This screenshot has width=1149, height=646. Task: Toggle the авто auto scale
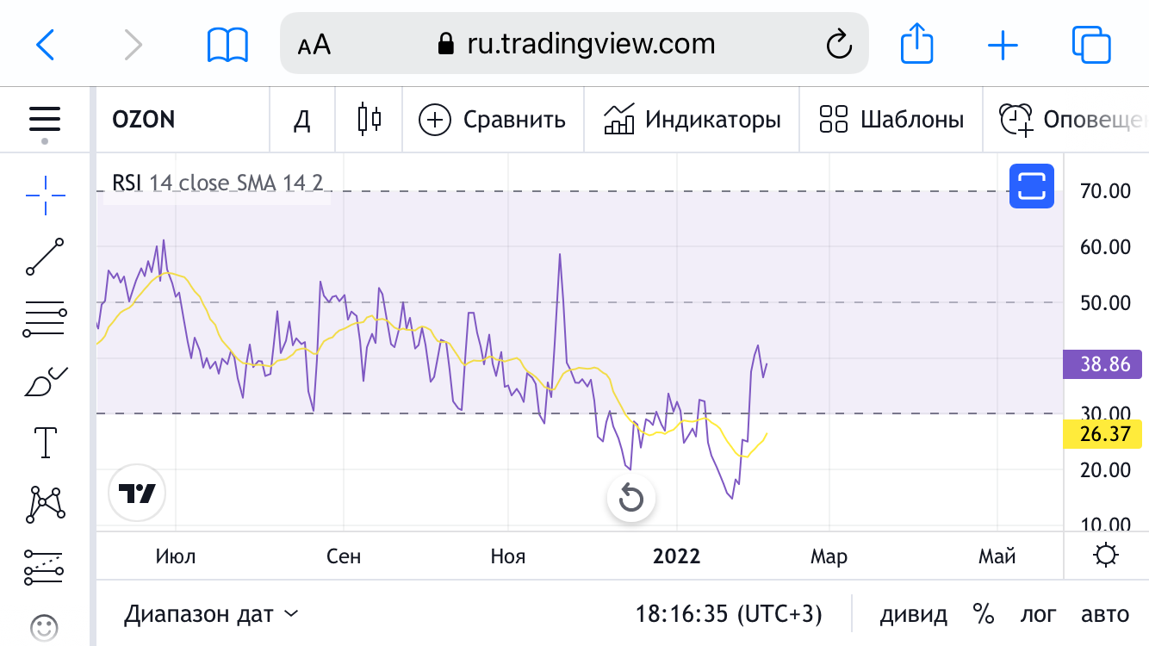pos(1105,614)
